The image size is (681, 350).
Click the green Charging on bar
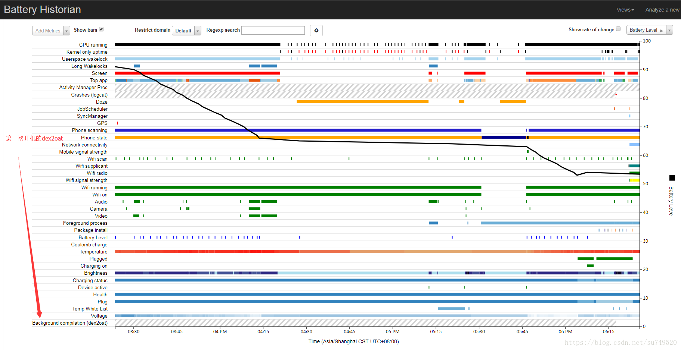[x=590, y=266]
